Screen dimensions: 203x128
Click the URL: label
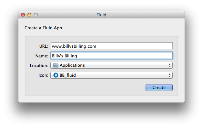coord(44,46)
